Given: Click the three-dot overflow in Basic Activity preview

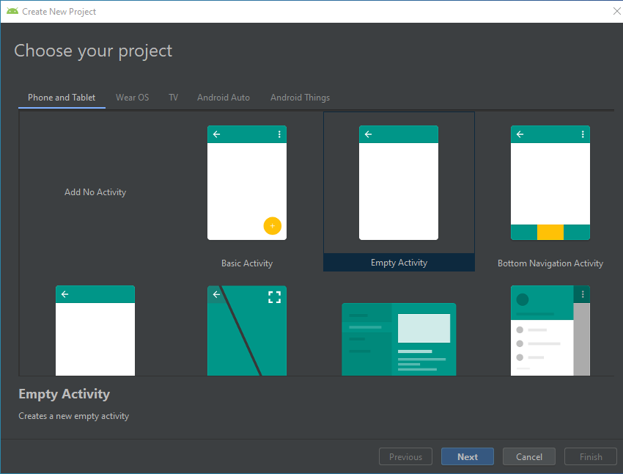Looking at the screenshot, I should click(x=279, y=134).
